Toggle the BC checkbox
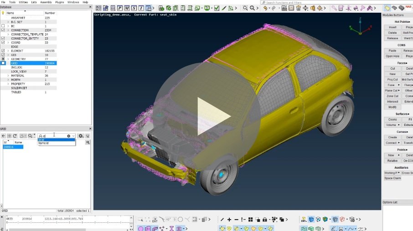 pos(3,26)
